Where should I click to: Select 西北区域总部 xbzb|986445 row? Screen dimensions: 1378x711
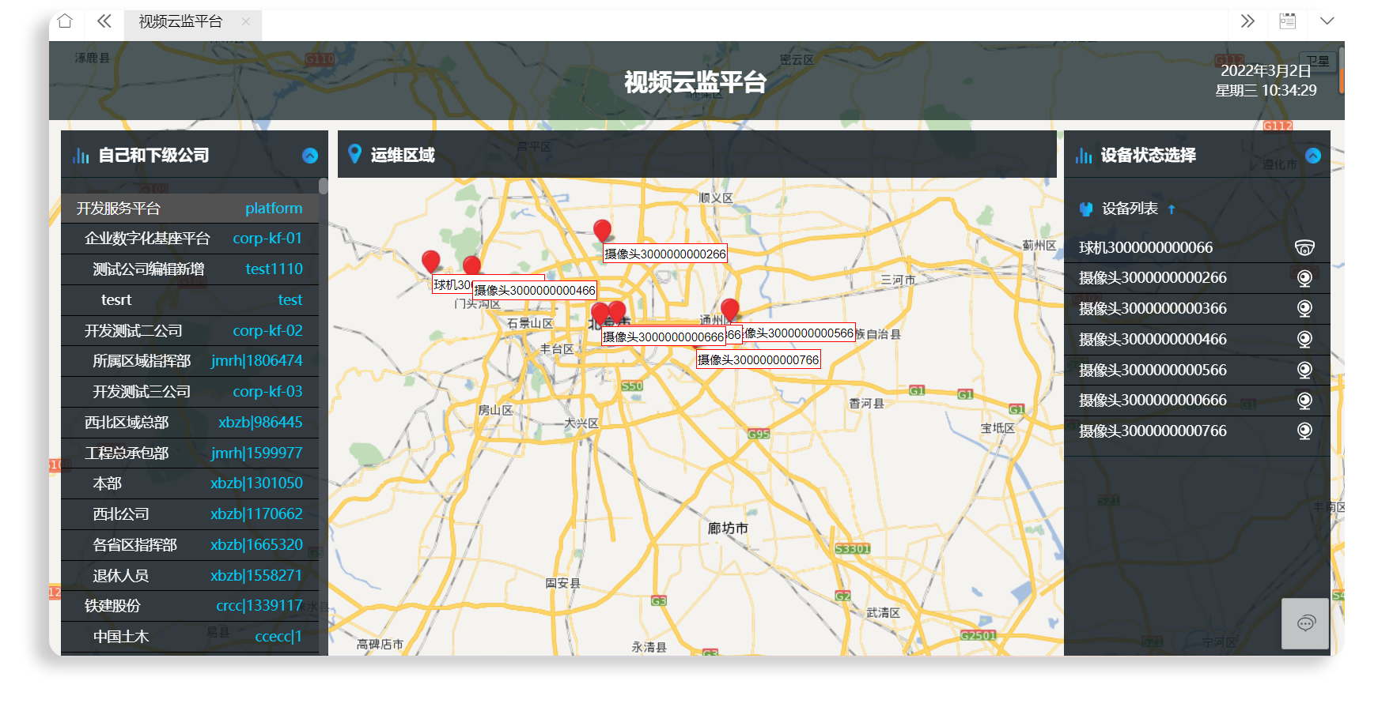pos(190,423)
